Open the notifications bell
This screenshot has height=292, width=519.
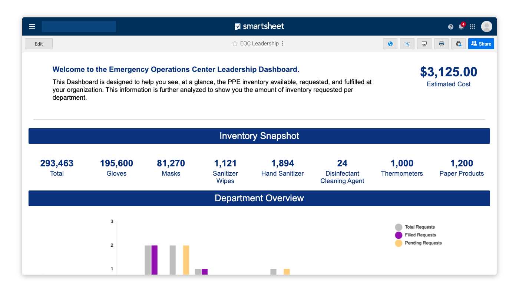click(461, 27)
